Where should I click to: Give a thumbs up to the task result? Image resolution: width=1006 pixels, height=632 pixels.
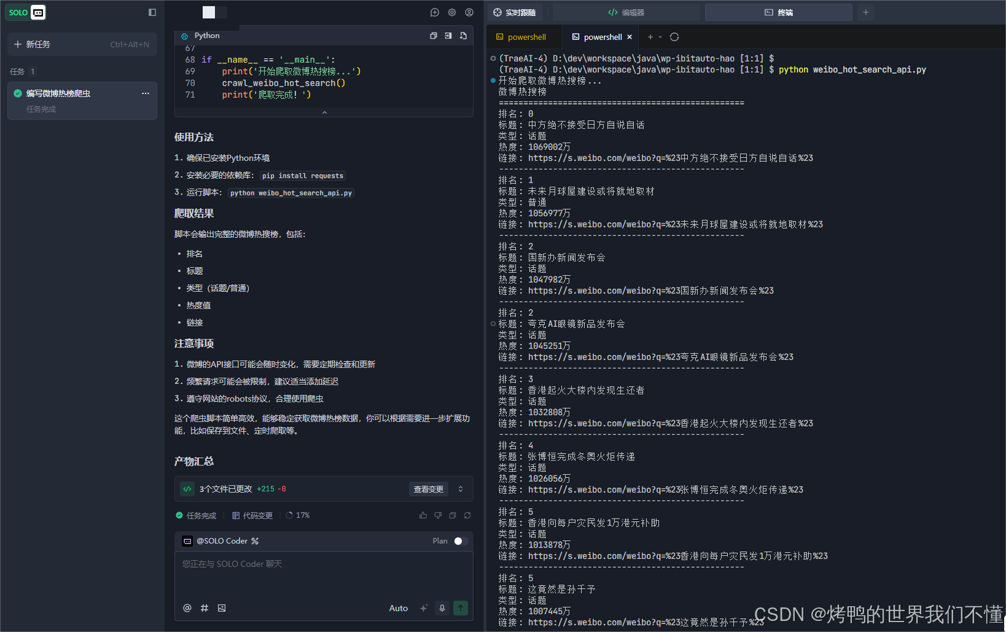point(423,515)
